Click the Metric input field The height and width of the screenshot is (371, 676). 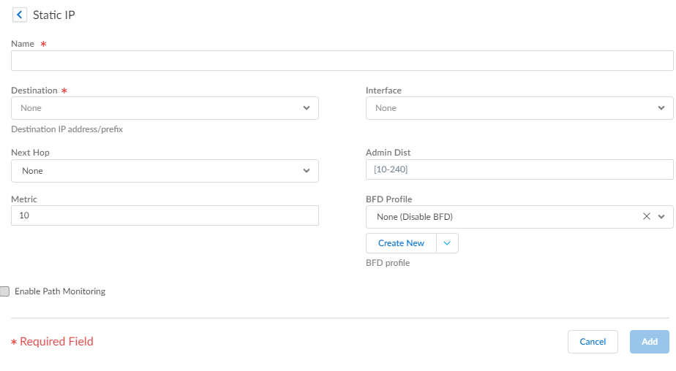point(165,215)
